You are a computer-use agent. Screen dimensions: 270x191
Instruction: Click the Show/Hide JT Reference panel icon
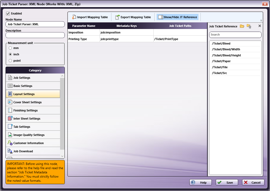[160, 17]
